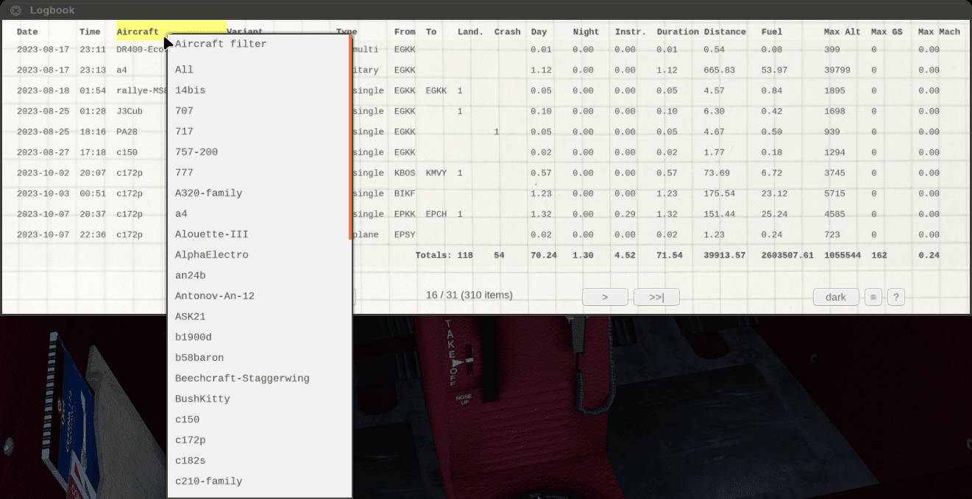The height and width of the screenshot is (499, 972).
Task: Go to next page with > button
Action: (605, 297)
